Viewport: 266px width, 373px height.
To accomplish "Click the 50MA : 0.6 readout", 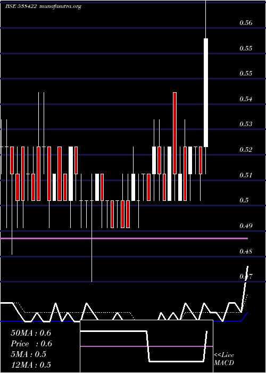I will pyautogui.click(x=31, y=333).
